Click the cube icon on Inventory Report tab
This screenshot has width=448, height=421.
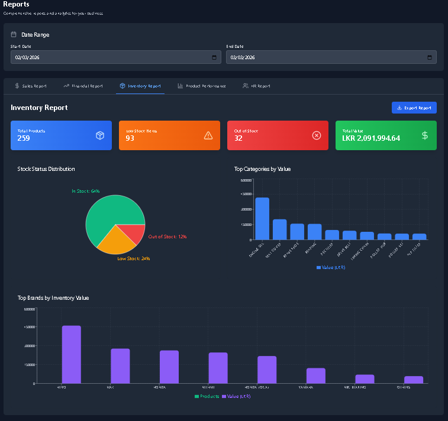123,86
